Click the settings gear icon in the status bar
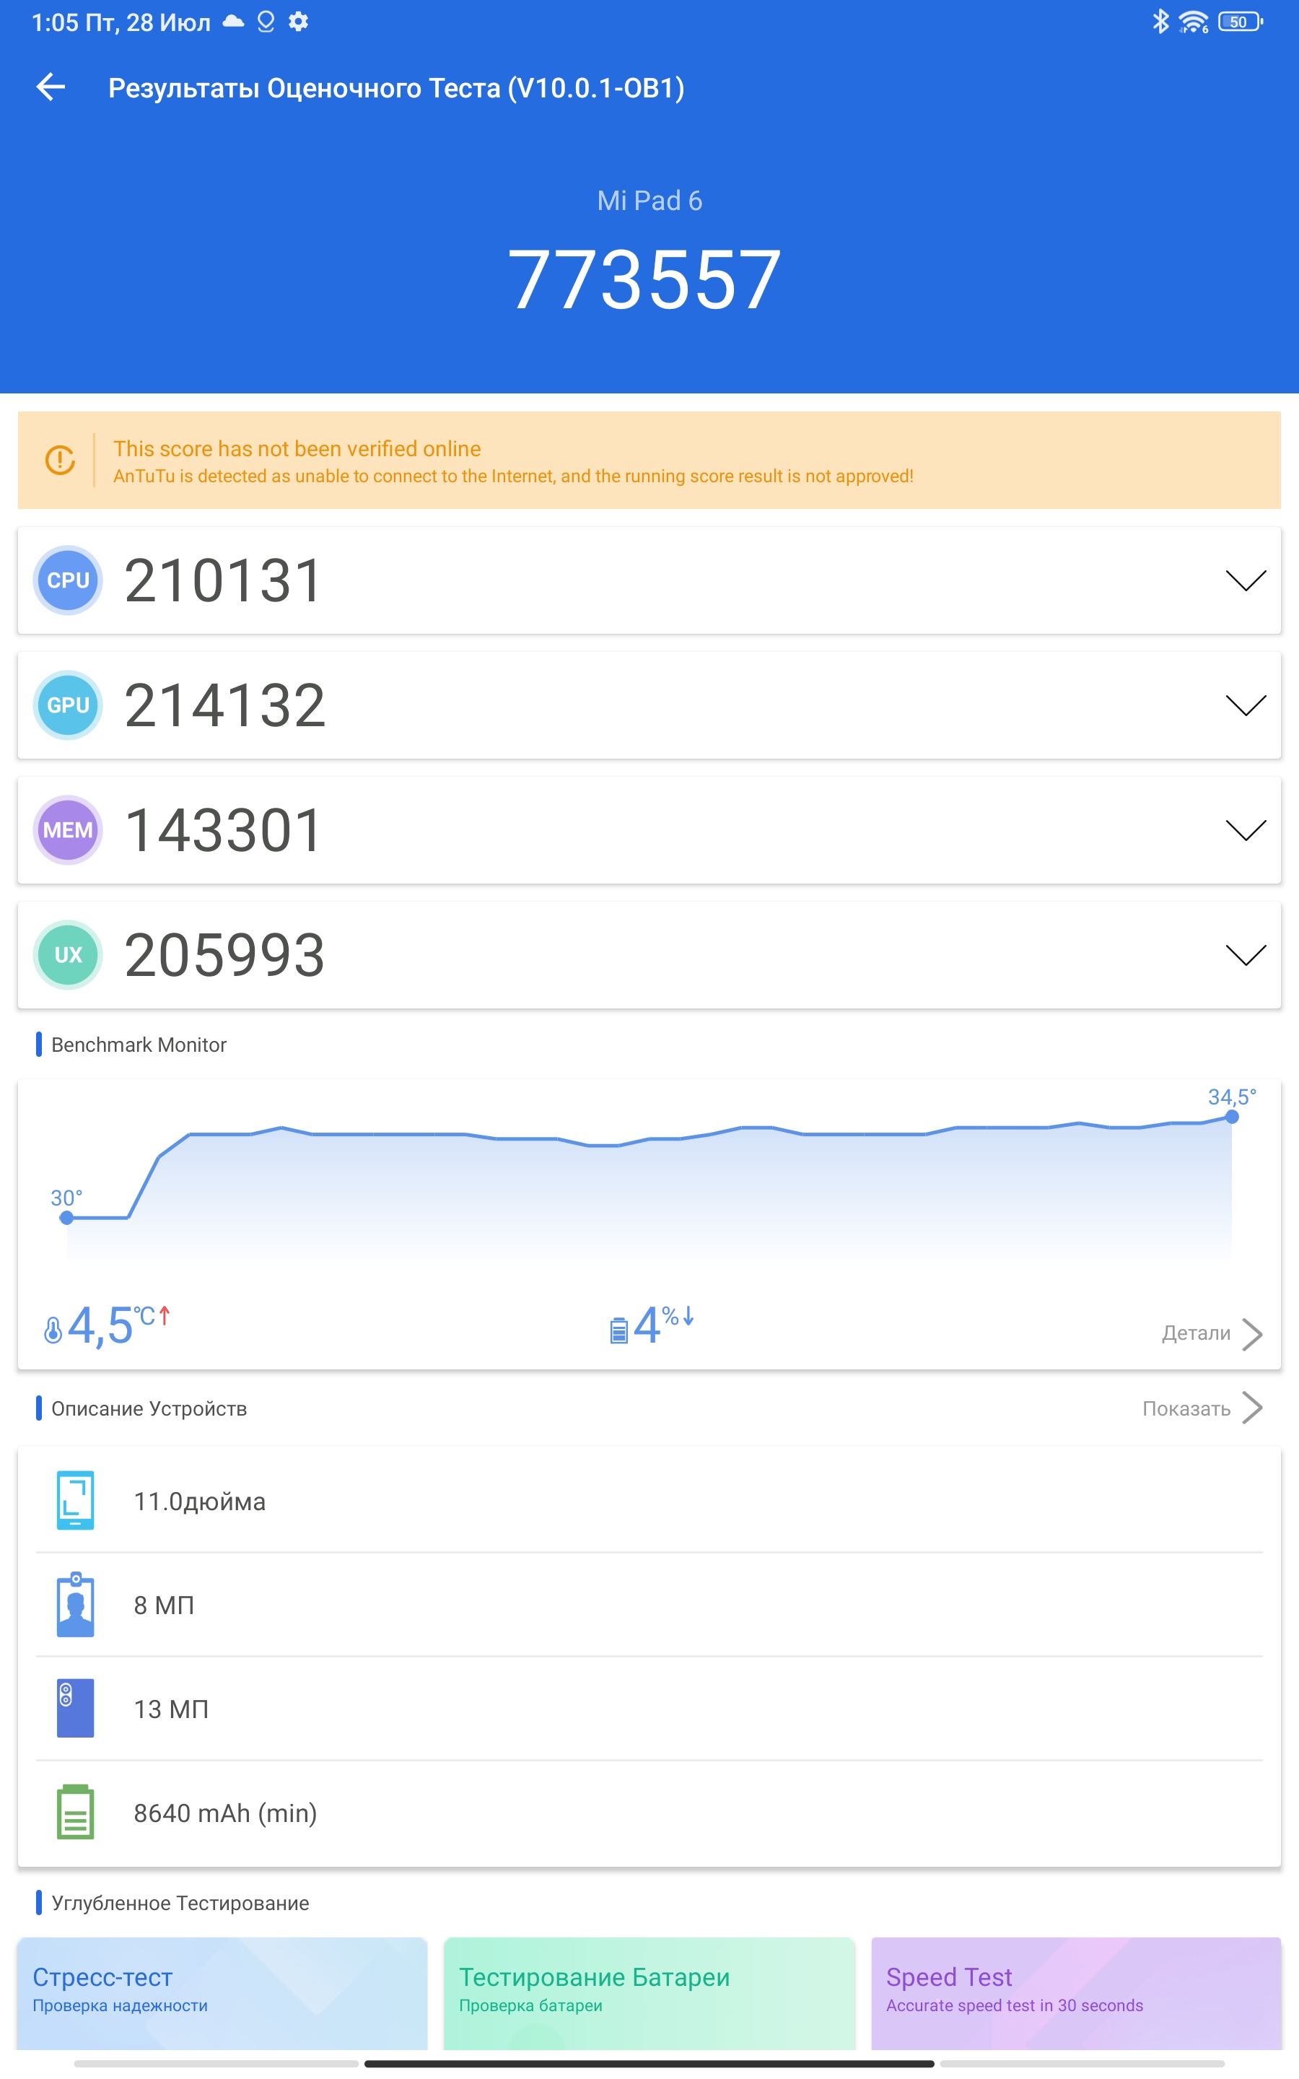The image size is (1299, 2079). (x=298, y=22)
